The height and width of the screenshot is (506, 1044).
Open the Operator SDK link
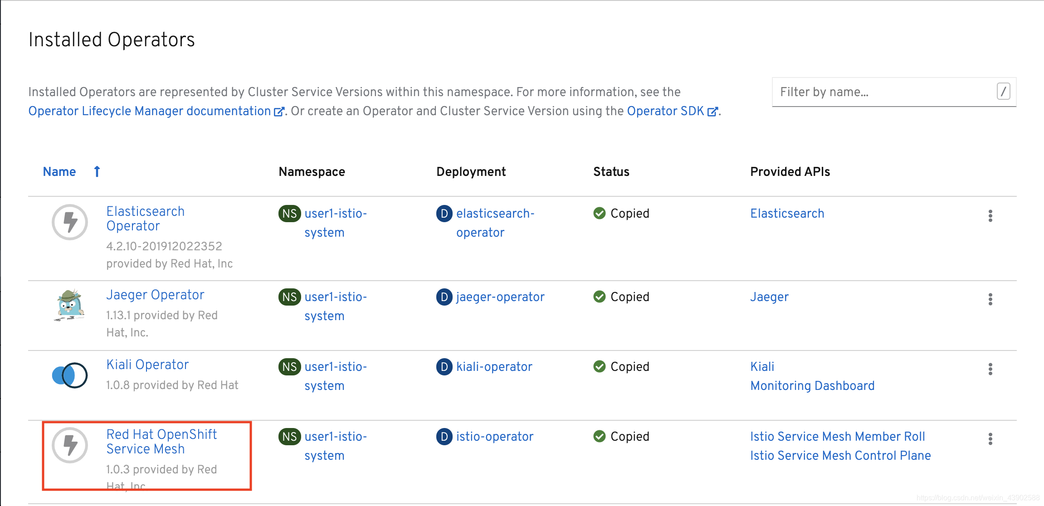[x=665, y=111]
